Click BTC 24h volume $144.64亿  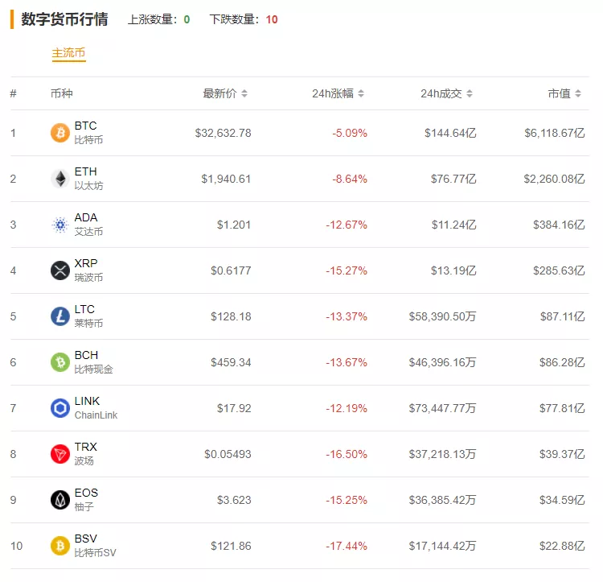[450, 133]
